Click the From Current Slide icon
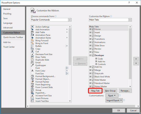The width and height of the screenshot is (141, 114). click(x=32, y=87)
